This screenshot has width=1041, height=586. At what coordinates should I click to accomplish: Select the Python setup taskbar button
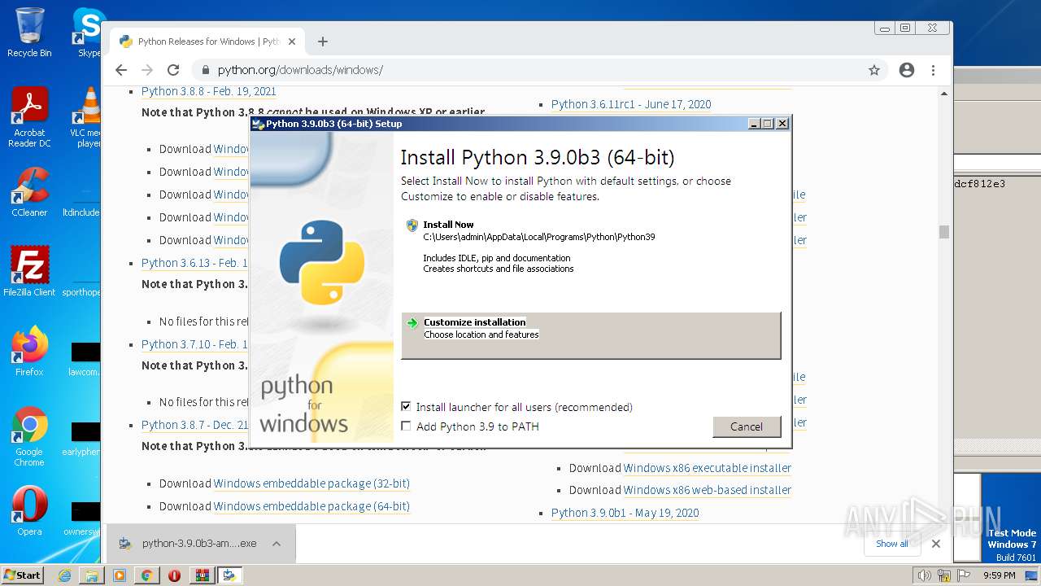pos(229,575)
